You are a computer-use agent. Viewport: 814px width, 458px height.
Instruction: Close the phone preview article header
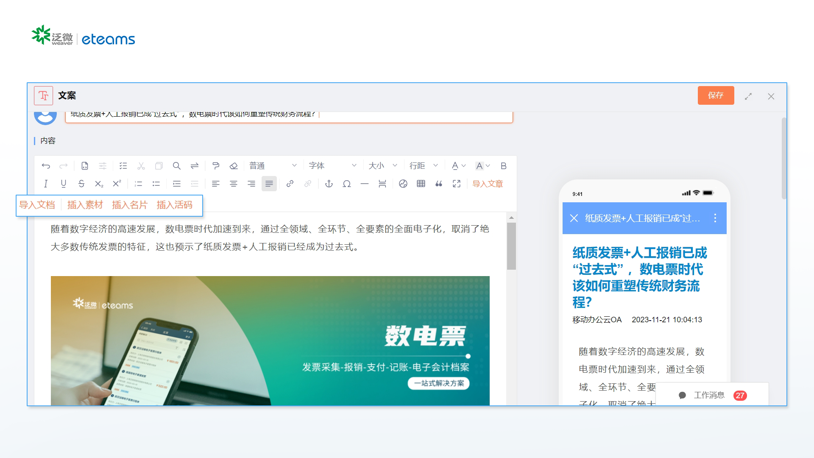pos(574,218)
